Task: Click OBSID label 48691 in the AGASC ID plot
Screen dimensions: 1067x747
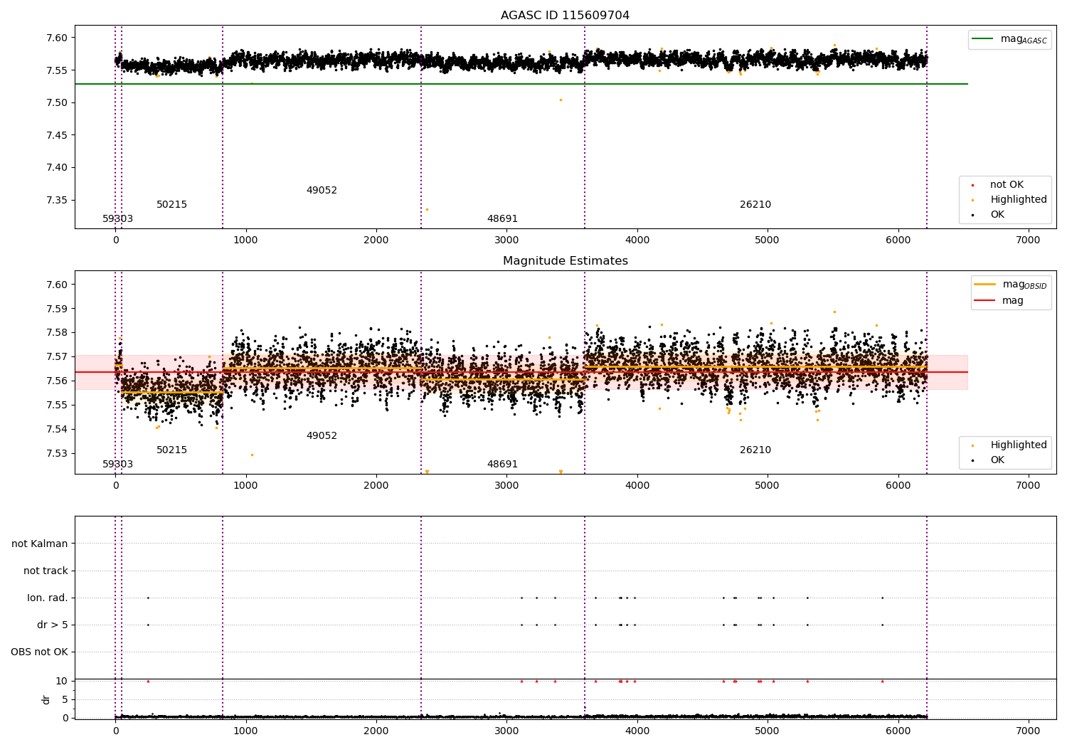Action: point(502,219)
